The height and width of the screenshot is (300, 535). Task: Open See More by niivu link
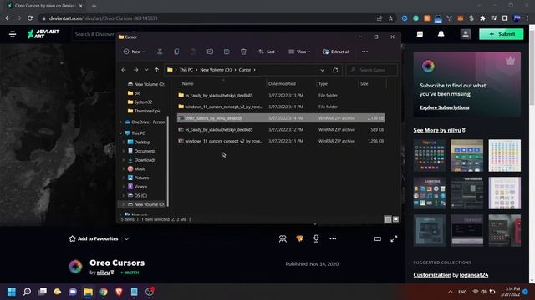pyautogui.click(x=439, y=130)
